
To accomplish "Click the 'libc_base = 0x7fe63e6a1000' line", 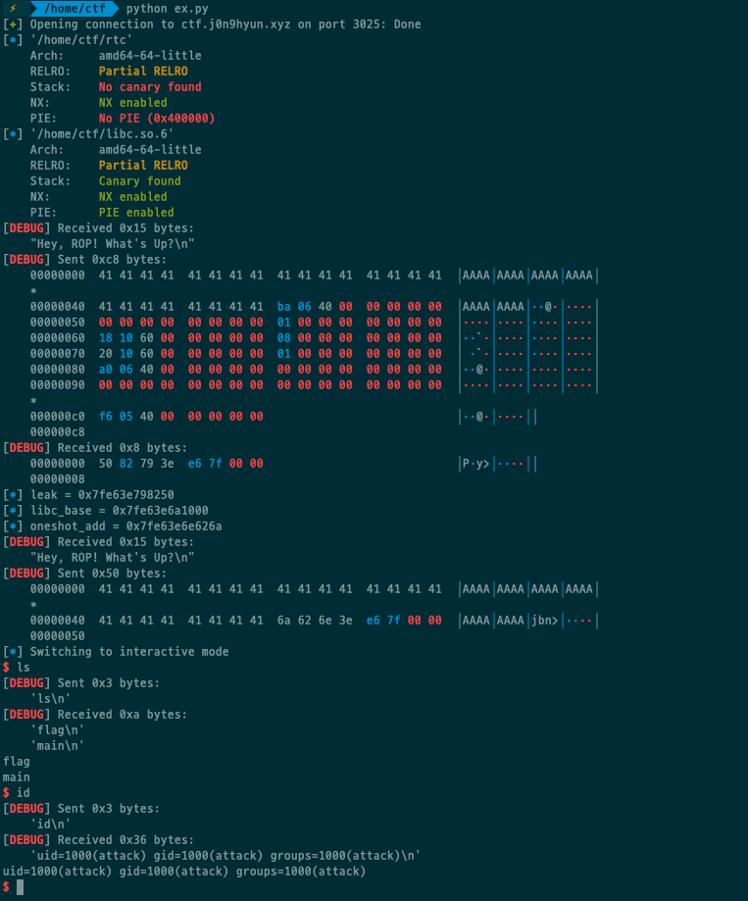I will (106, 510).
